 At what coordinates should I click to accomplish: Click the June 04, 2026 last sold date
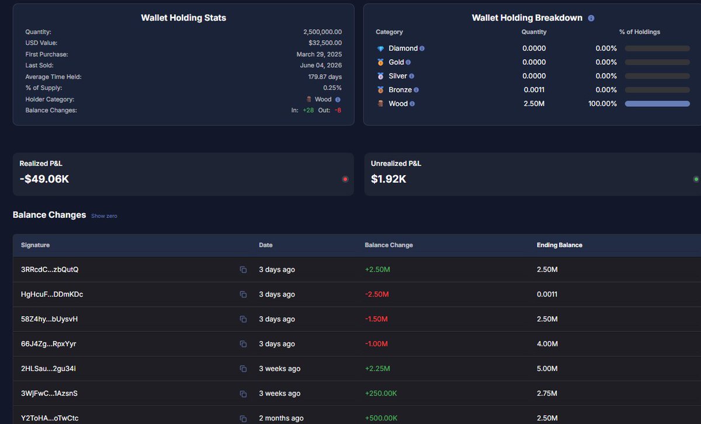[x=321, y=65]
